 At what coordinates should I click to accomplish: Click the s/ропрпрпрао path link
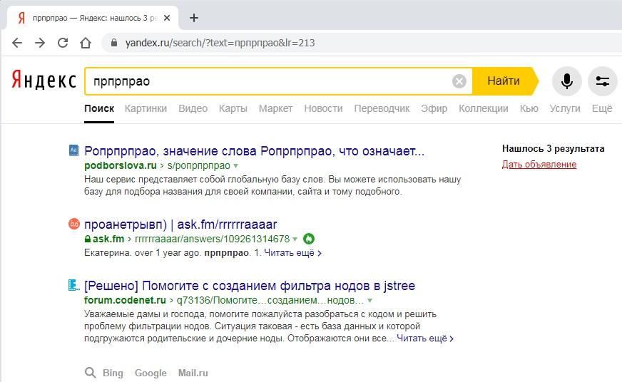pyautogui.click(x=199, y=165)
